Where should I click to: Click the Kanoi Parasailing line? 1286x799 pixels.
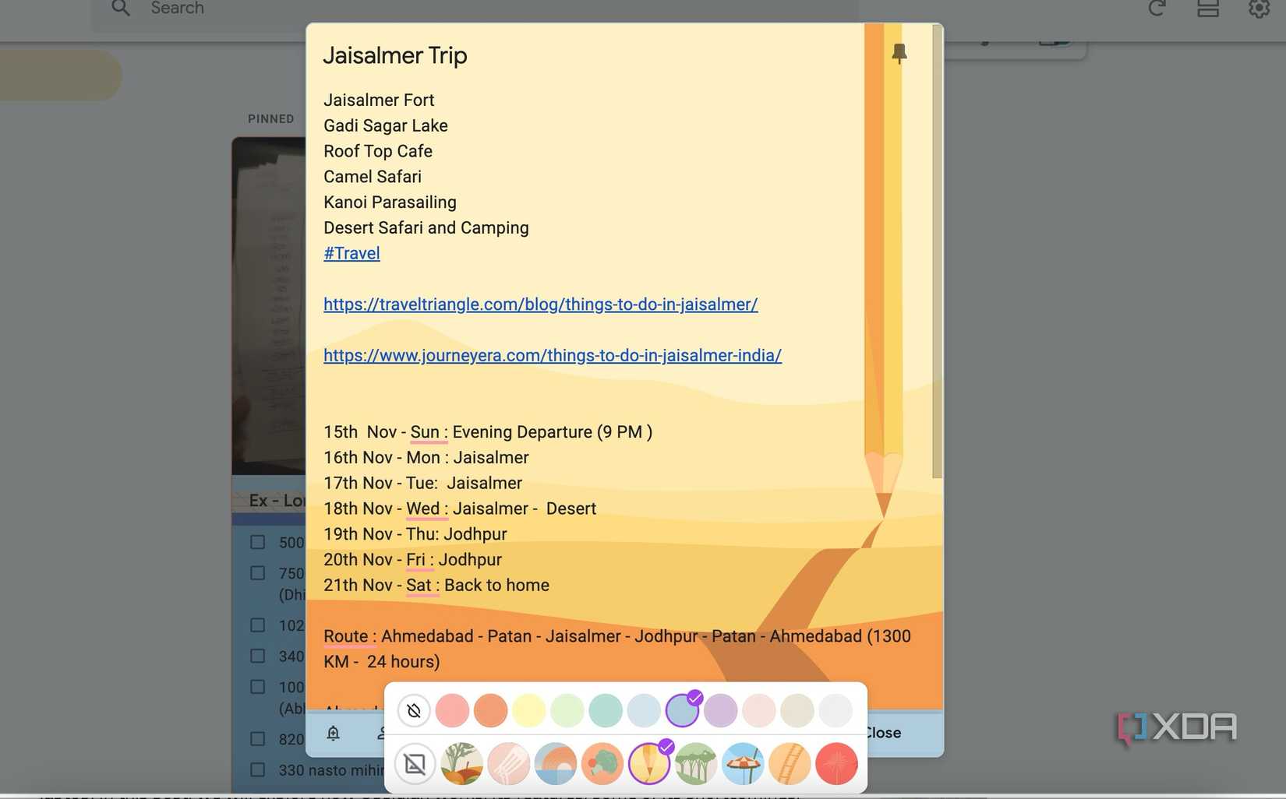coord(390,202)
